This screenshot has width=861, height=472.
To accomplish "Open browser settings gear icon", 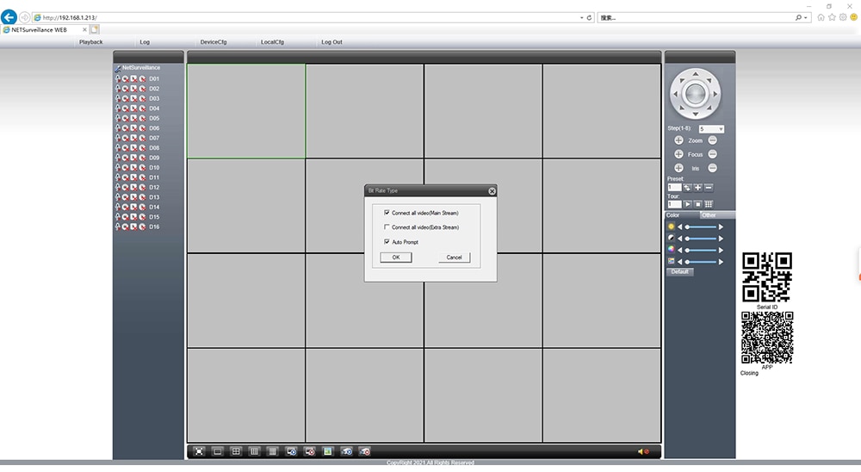I will [843, 17].
